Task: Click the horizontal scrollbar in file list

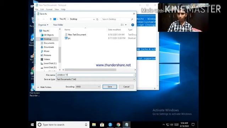Action: 90,70
